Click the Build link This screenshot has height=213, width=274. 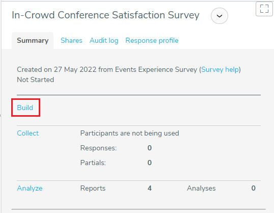click(25, 108)
